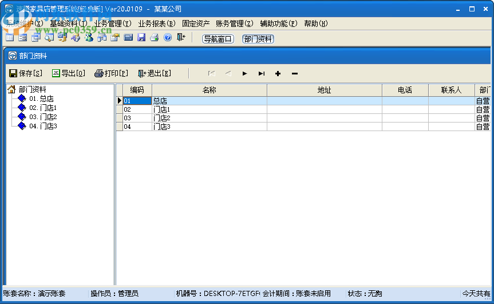
Task: Add a new record with plus icon
Action: pyautogui.click(x=278, y=73)
